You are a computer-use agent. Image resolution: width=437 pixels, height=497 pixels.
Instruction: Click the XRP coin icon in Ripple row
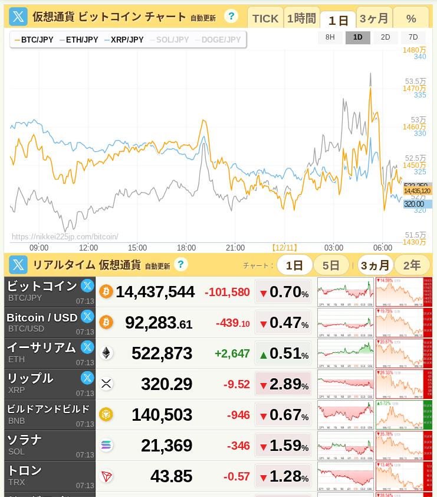point(106,384)
